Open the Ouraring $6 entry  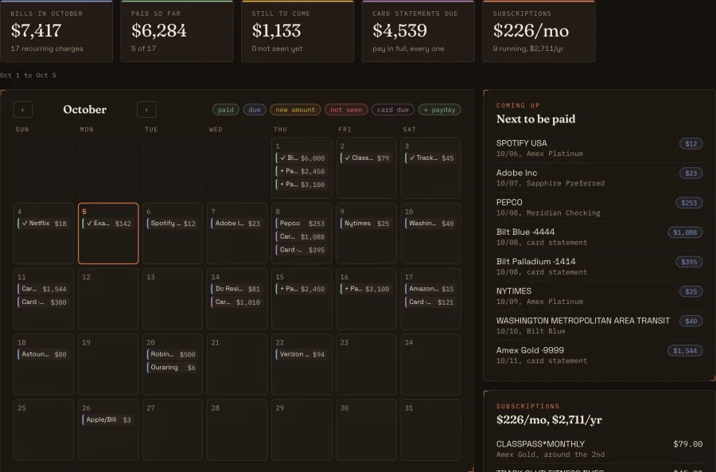point(173,368)
